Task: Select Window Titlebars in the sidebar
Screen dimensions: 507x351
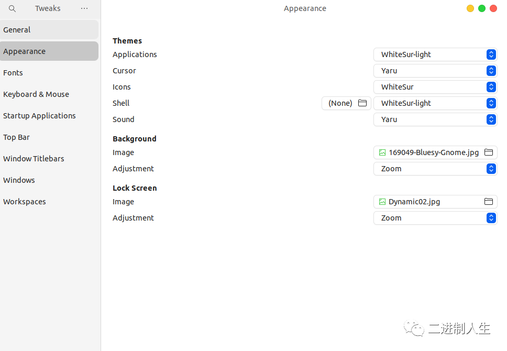Action: (x=34, y=159)
